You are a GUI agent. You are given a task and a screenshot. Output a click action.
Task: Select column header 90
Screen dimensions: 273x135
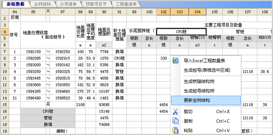point(104,12)
